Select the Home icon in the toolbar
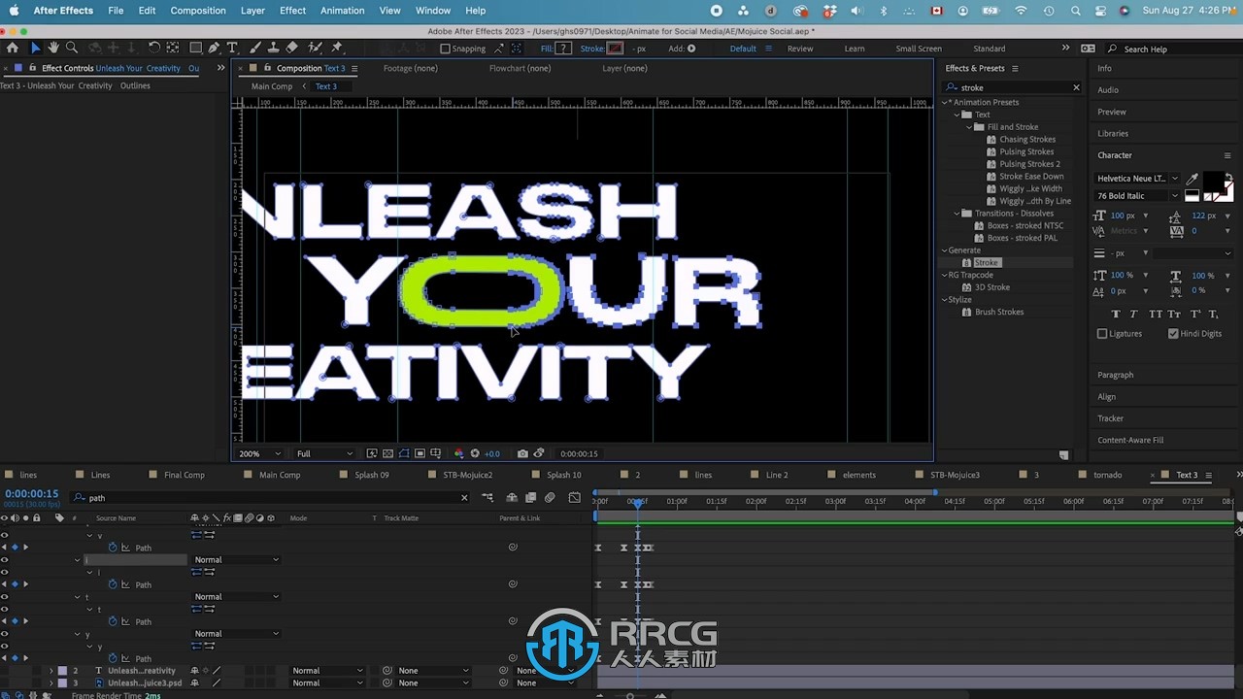The height and width of the screenshot is (699, 1243). click(12, 48)
